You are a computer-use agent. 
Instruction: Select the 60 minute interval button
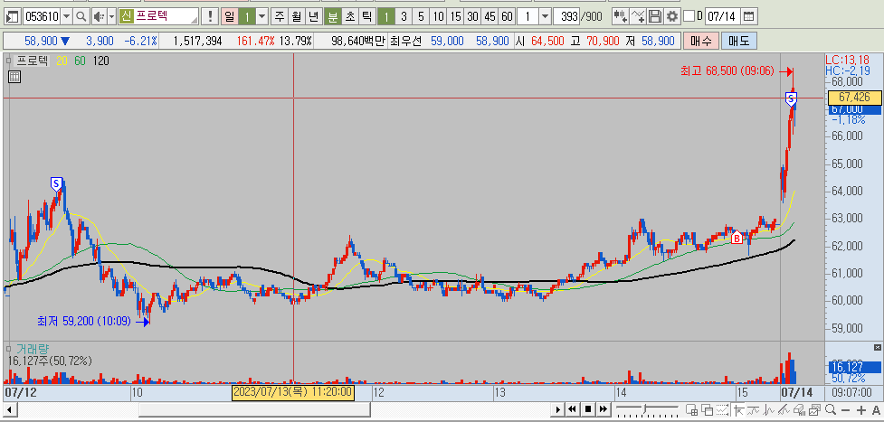pos(508,16)
